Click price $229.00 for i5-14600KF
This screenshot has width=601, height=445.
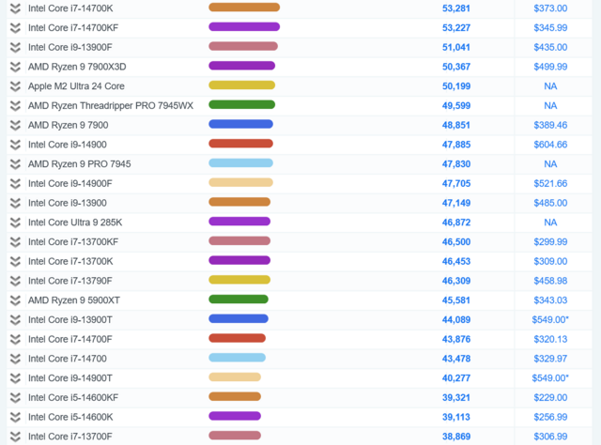click(550, 398)
